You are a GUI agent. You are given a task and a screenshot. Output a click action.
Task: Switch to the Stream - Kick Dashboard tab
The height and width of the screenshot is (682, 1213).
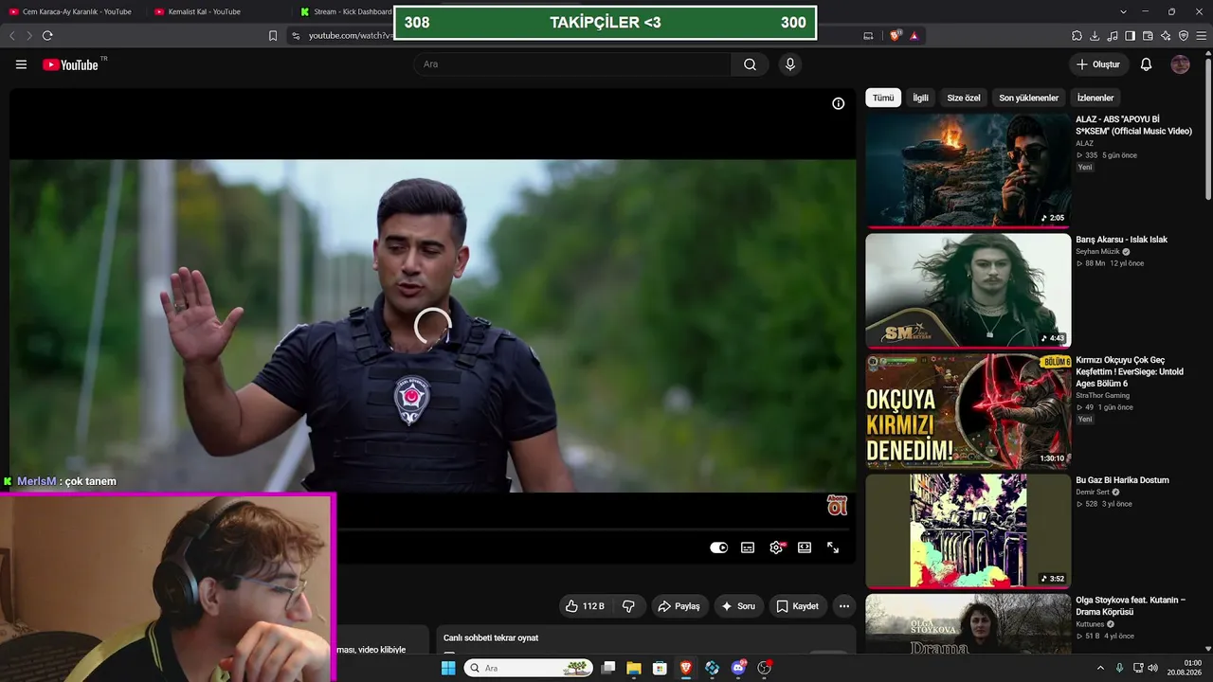[344, 11]
